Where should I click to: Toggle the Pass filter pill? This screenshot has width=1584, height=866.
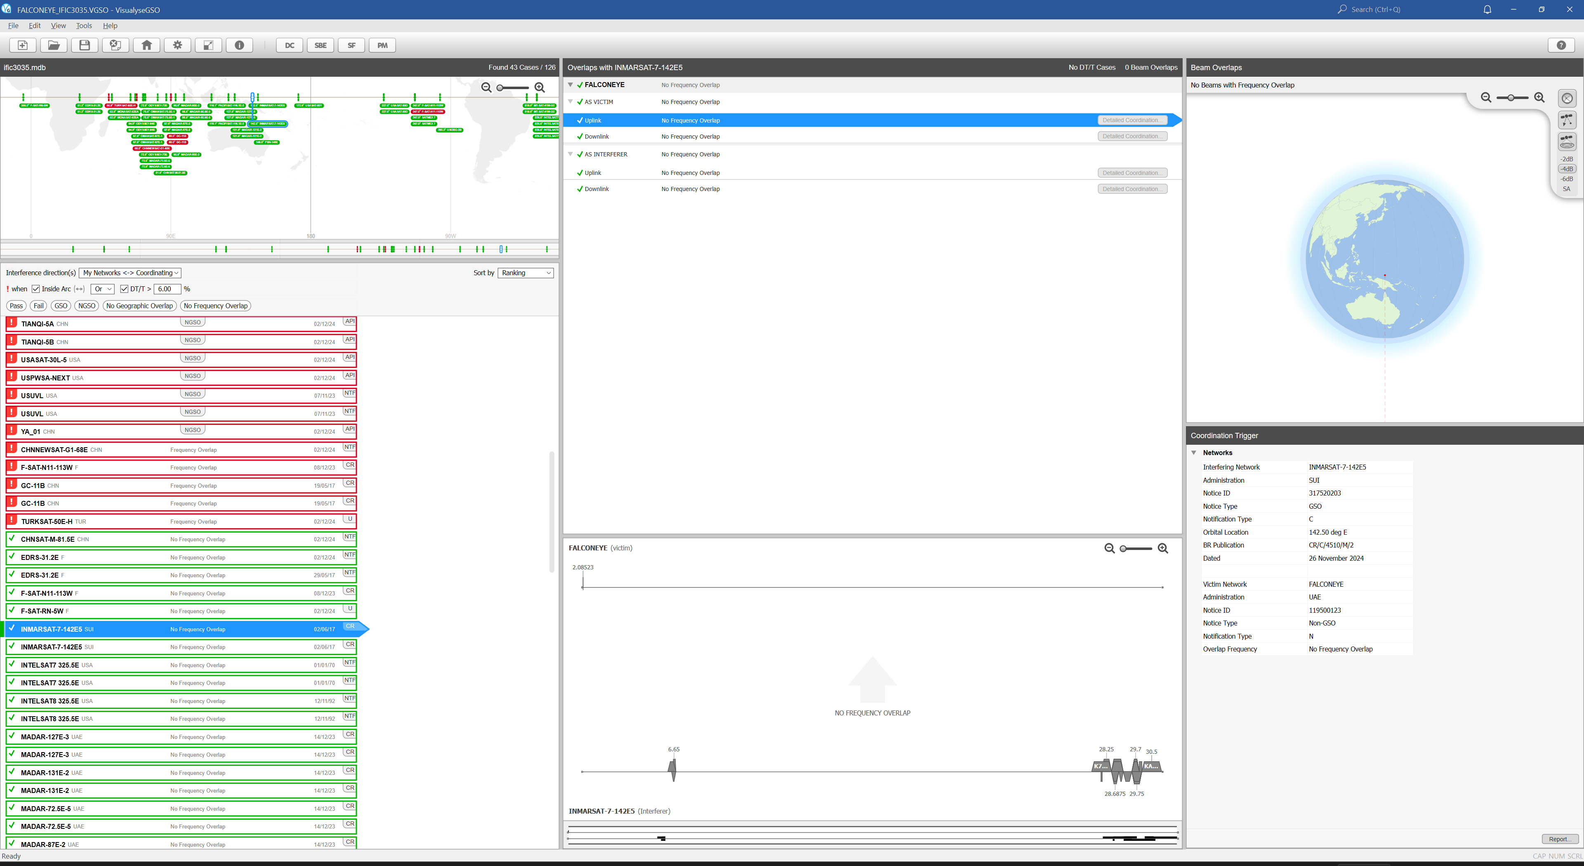tap(16, 306)
